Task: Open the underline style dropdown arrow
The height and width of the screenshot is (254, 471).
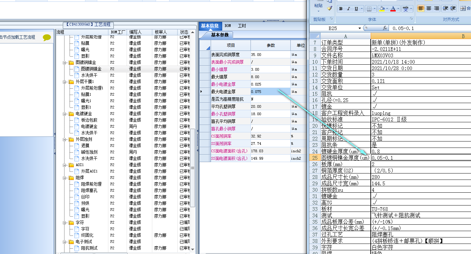Action: pos(362,9)
